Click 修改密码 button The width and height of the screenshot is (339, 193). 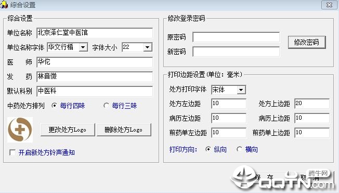click(x=307, y=42)
